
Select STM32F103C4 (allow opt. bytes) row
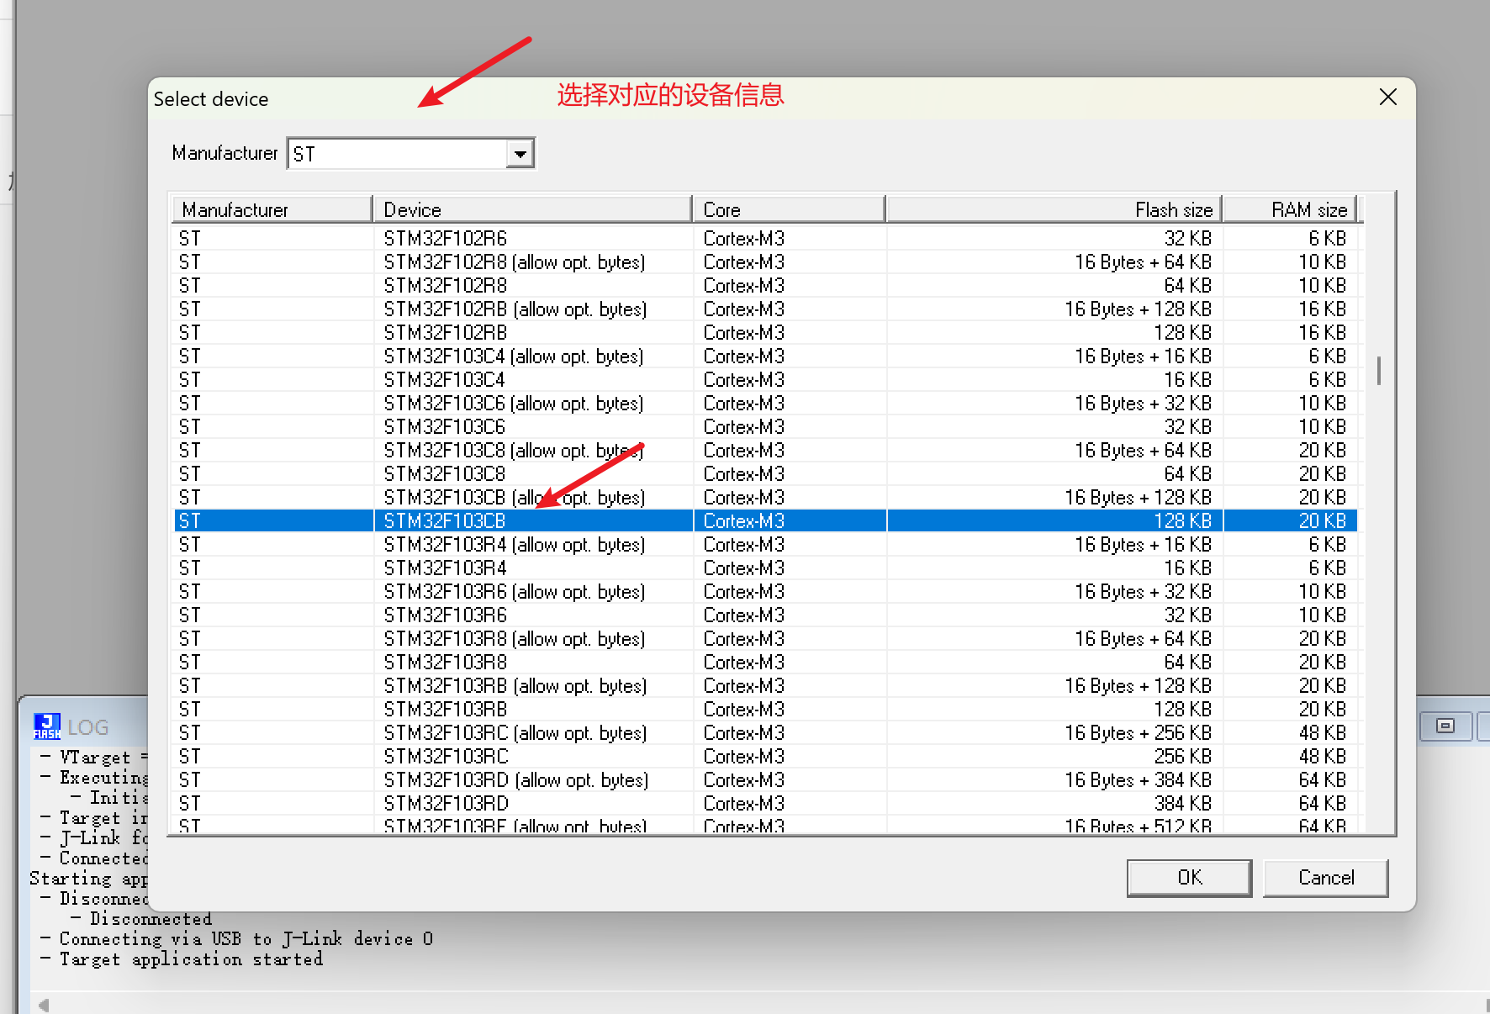(x=765, y=356)
